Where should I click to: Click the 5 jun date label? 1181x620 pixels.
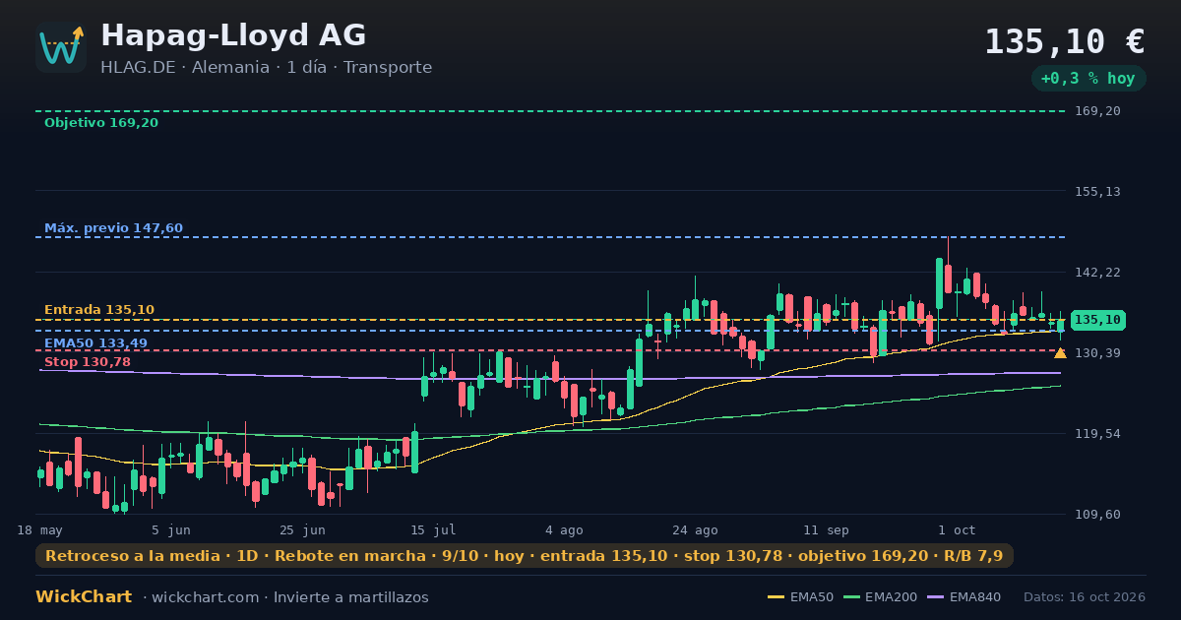click(x=171, y=530)
